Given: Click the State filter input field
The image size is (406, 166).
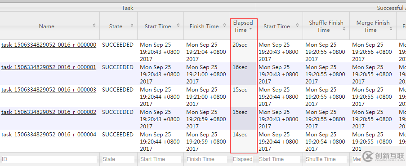Looking at the screenshot, I should 118,159.
